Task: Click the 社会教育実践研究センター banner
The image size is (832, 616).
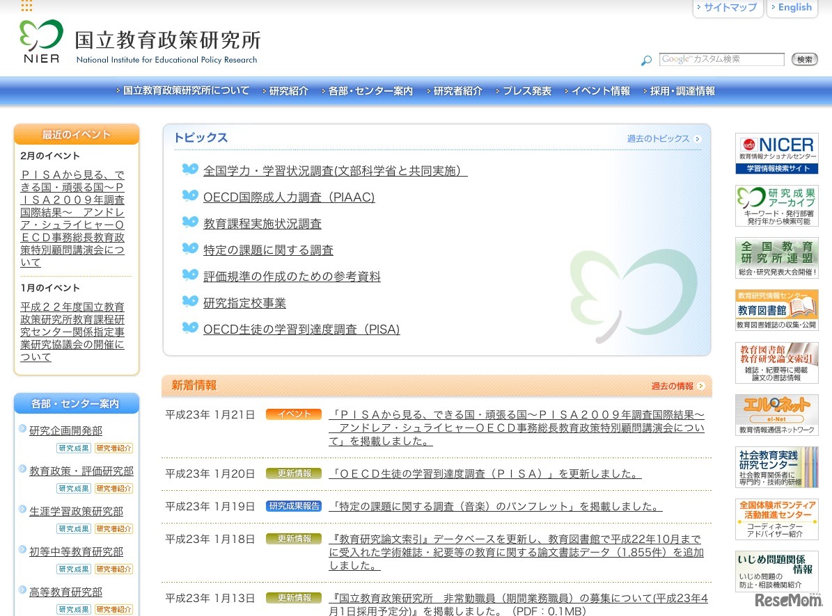Action: click(776, 467)
